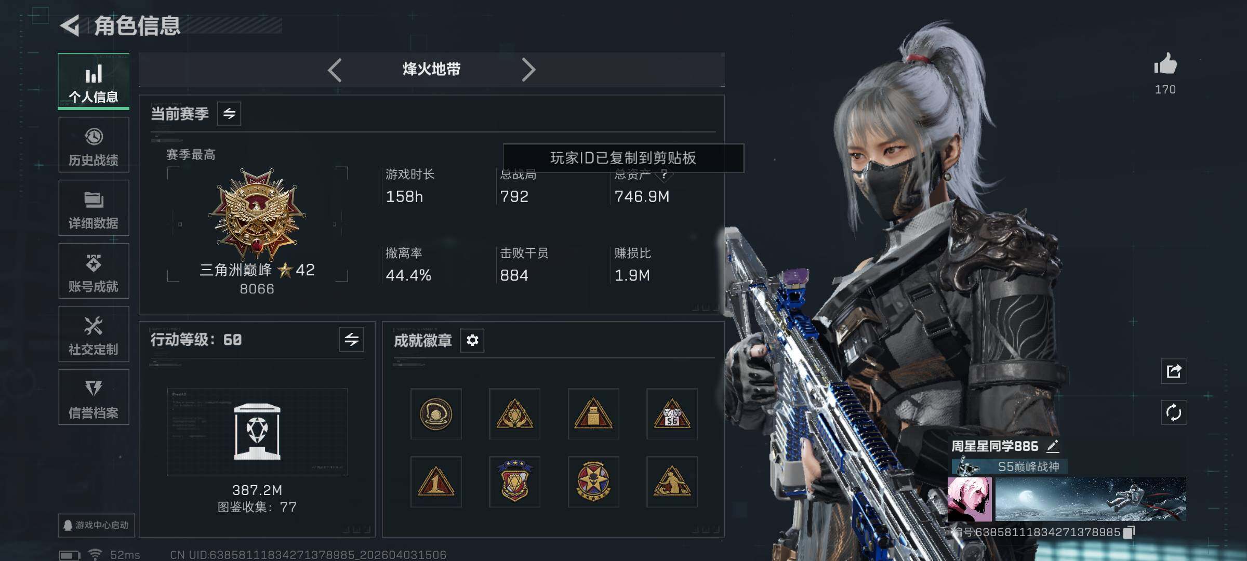Go back using the arrow beside 角色信息

pyautogui.click(x=70, y=25)
